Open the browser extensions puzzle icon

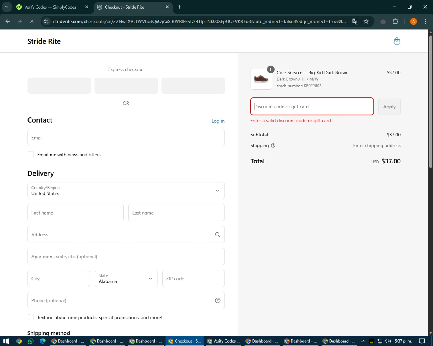[x=395, y=22]
